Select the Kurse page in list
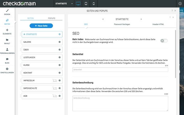 tap(42, 65)
